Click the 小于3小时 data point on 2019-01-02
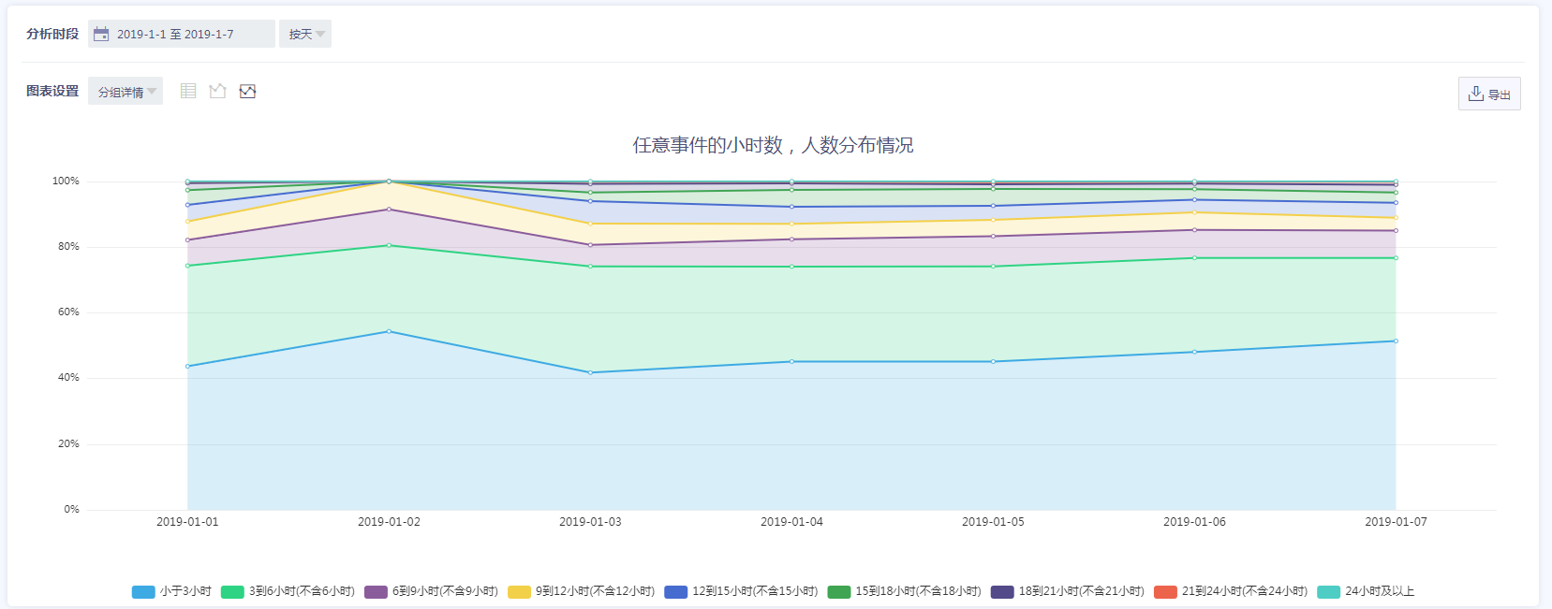This screenshot has width=1552, height=609. coord(389,331)
